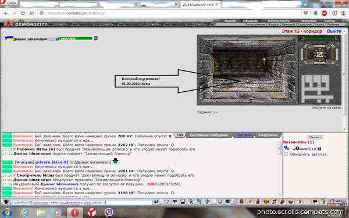Open the 'Персонаж' top menu

(x=308, y=21)
